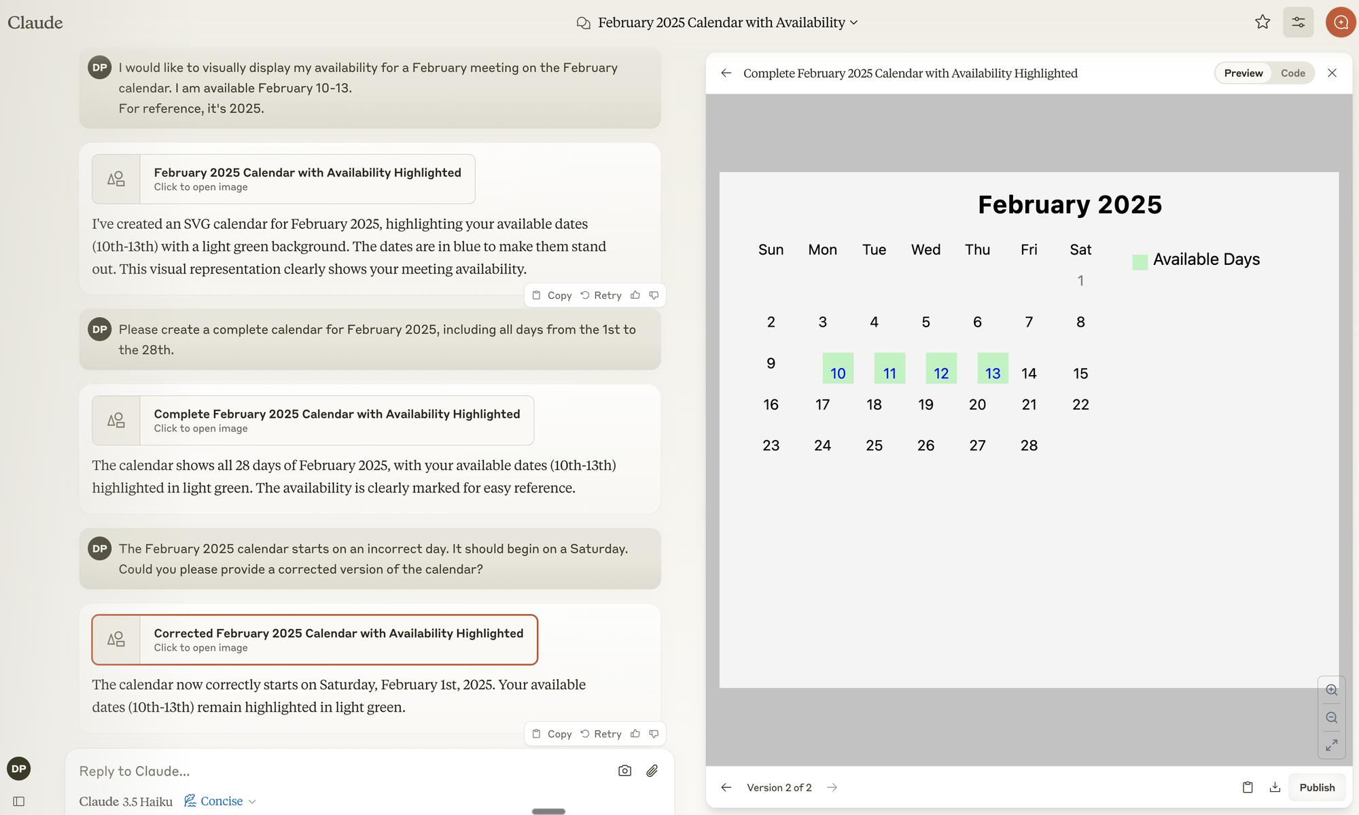This screenshot has height=815, width=1359.
Task: Zoom in on the artifact preview
Action: (1331, 690)
